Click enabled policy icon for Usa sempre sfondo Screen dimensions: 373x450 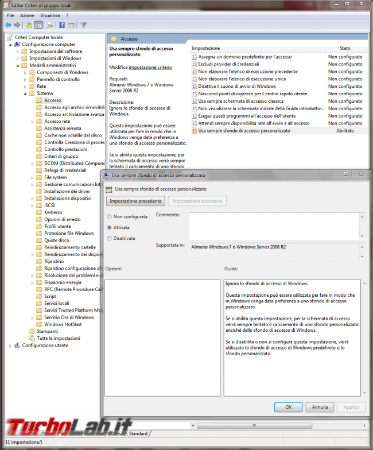(x=194, y=131)
